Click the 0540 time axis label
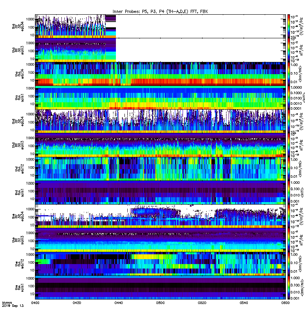The height and width of the screenshot is (326, 305). click(x=244, y=303)
